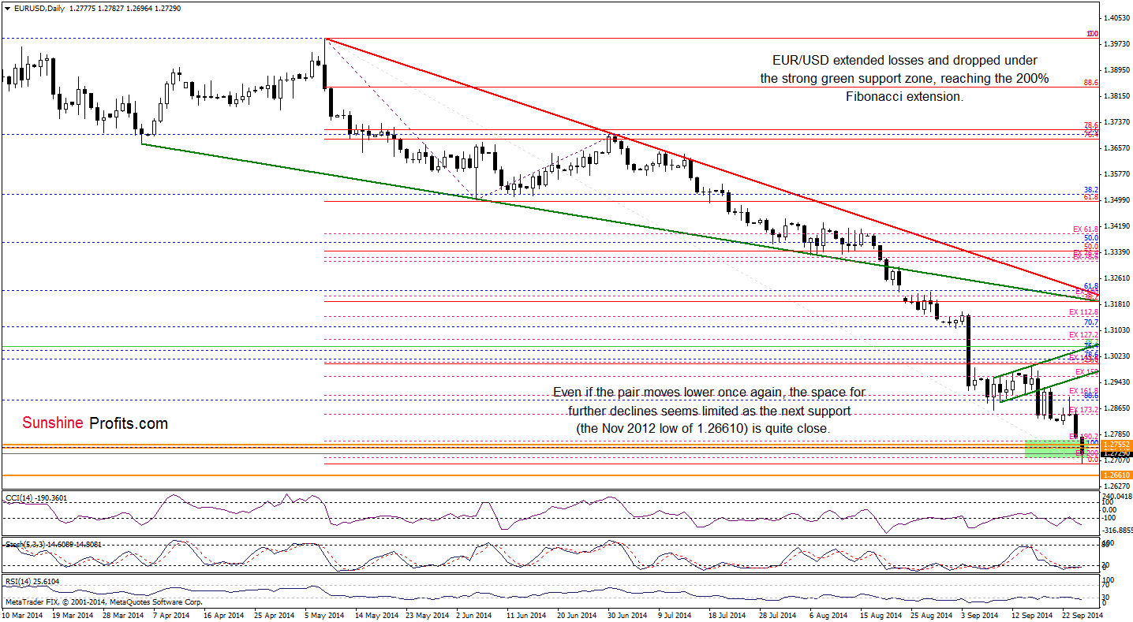1133x622 pixels.
Task: Click the 1.38950 price axis label
Action: pos(1117,69)
